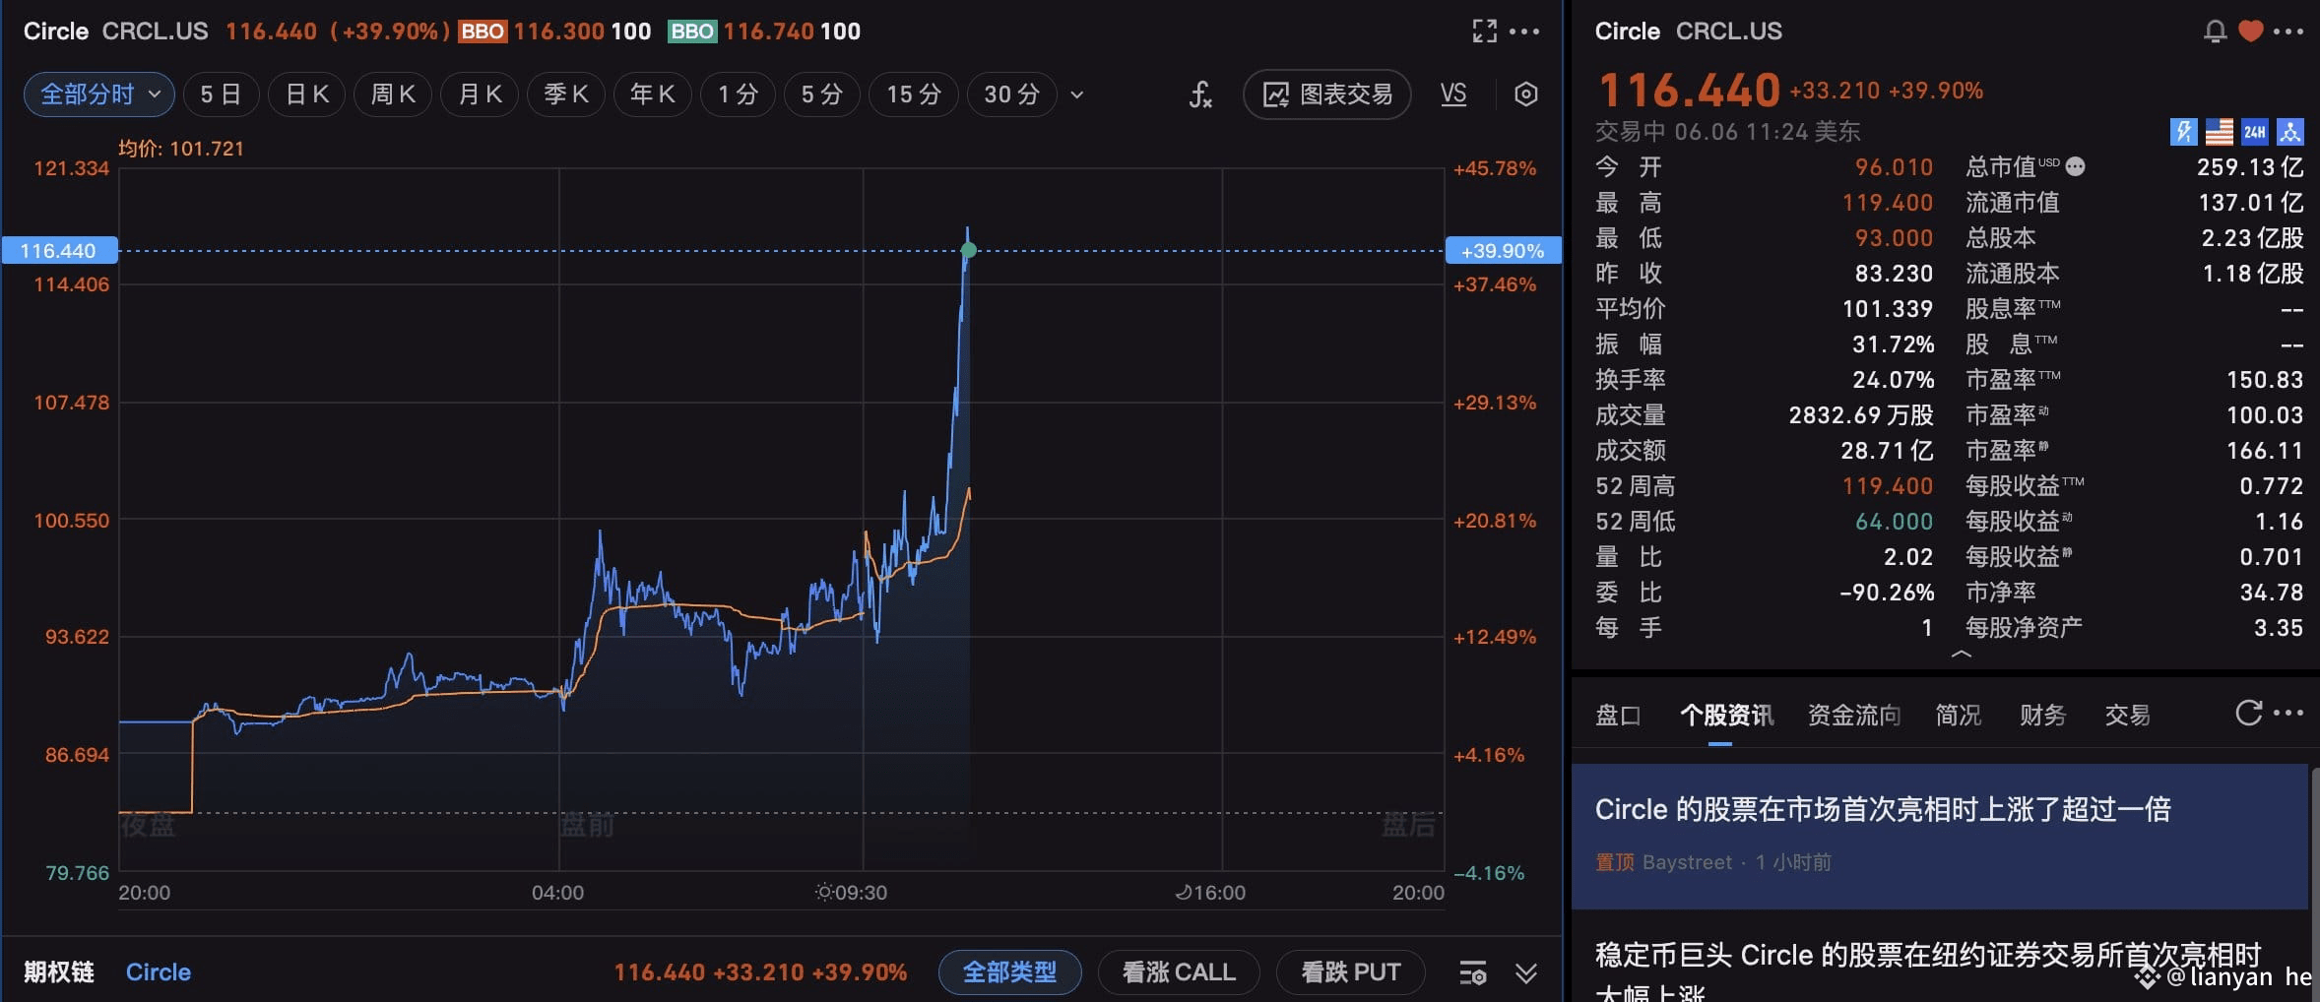Open the 交易 tab
Image resolution: width=2320 pixels, height=1002 pixels.
pos(2128,716)
